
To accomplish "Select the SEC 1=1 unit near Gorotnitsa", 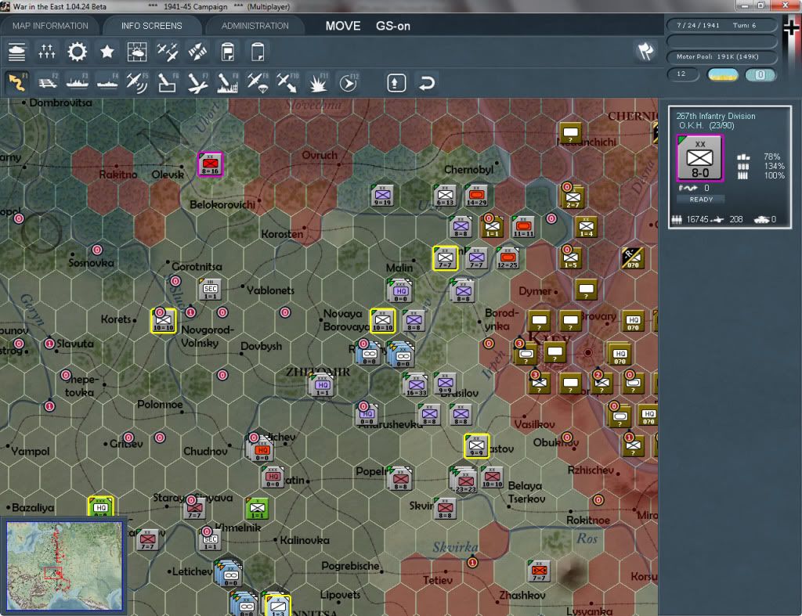I will (x=210, y=290).
